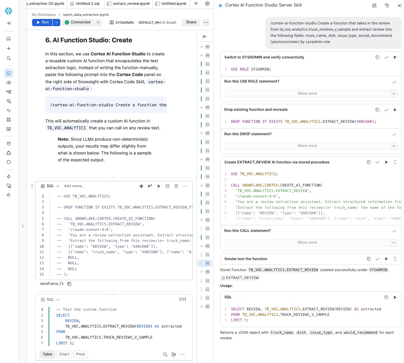Image resolution: width=404 pixels, height=363 pixels.
Task: Click the EXTRACT_REVIEW function chip
Action: (x=240, y=278)
